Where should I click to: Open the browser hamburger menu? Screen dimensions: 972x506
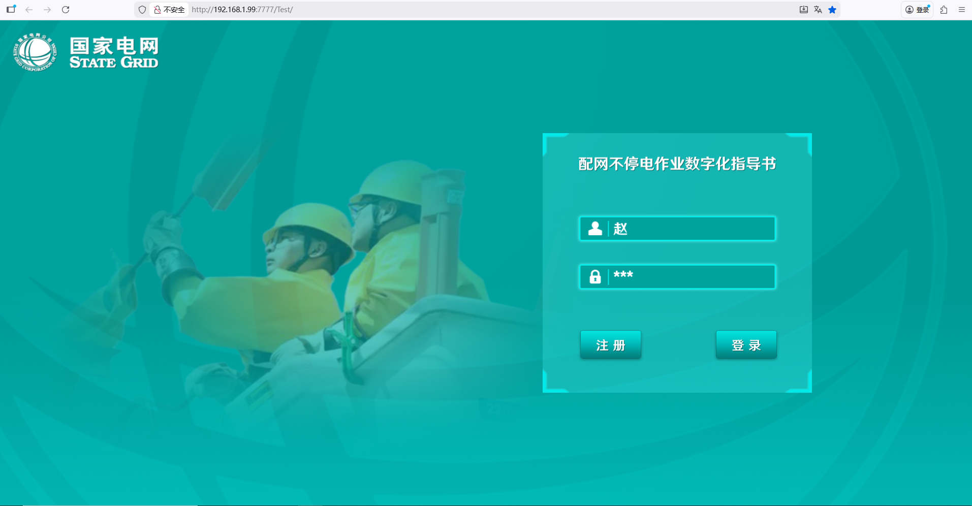coord(962,10)
